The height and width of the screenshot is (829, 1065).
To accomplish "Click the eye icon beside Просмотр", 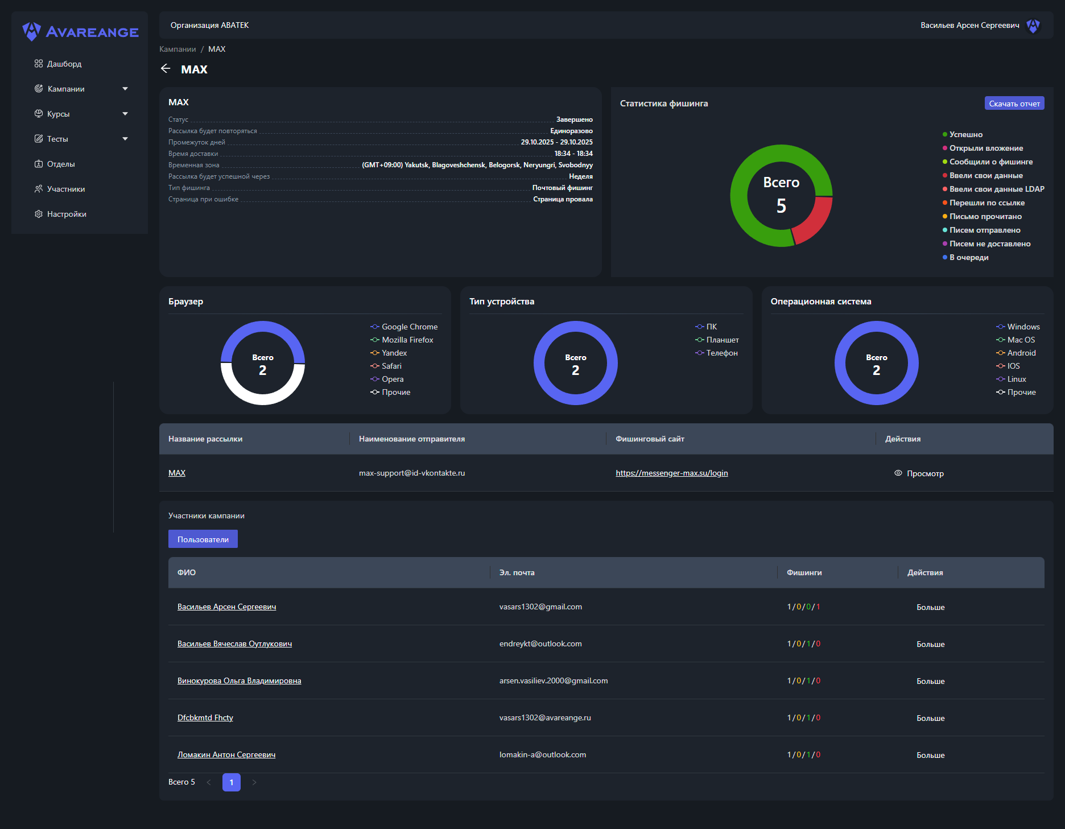I will [898, 473].
